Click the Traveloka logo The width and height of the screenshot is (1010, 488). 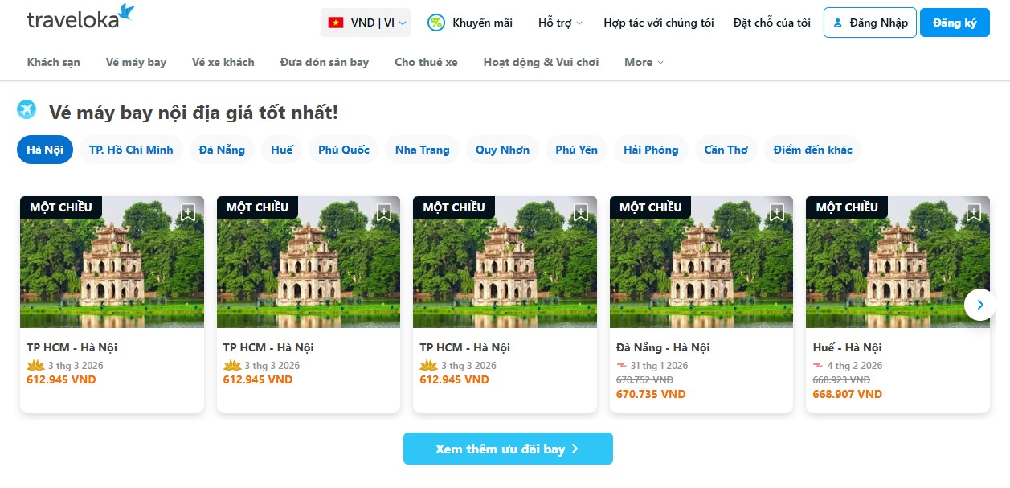click(80, 17)
